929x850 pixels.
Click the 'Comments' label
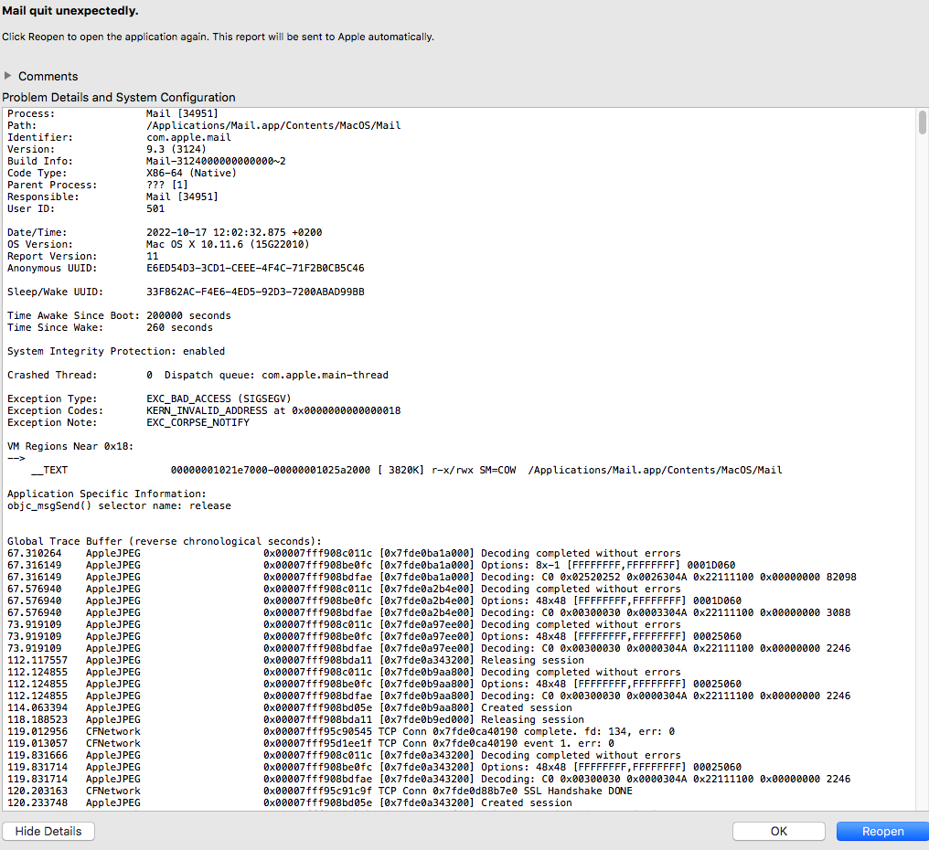pos(48,77)
